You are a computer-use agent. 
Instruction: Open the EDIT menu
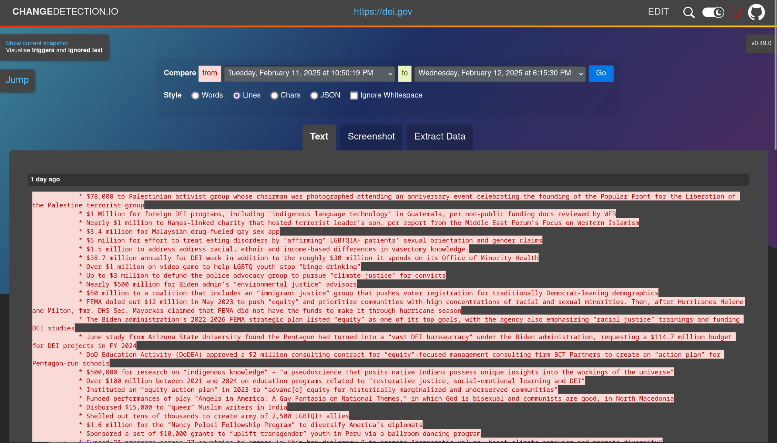point(658,11)
